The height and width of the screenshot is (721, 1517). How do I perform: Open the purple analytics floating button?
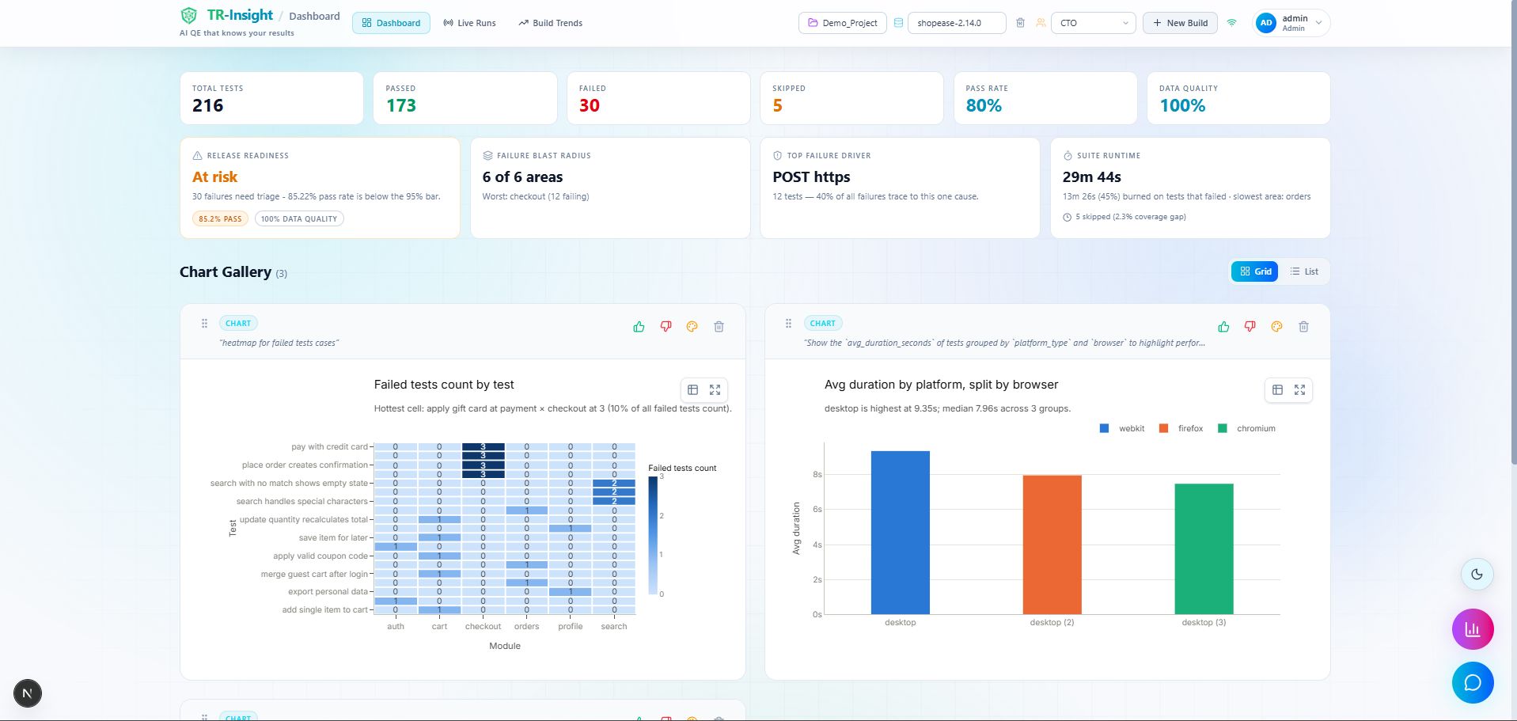click(x=1472, y=629)
